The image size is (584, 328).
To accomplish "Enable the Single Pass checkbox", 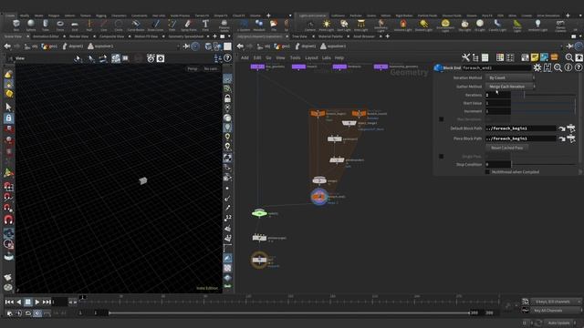I will click(x=441, y=157).
